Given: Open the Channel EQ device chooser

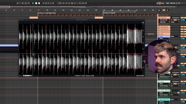Looking at the screenshot, I should [x=164, y=20].
